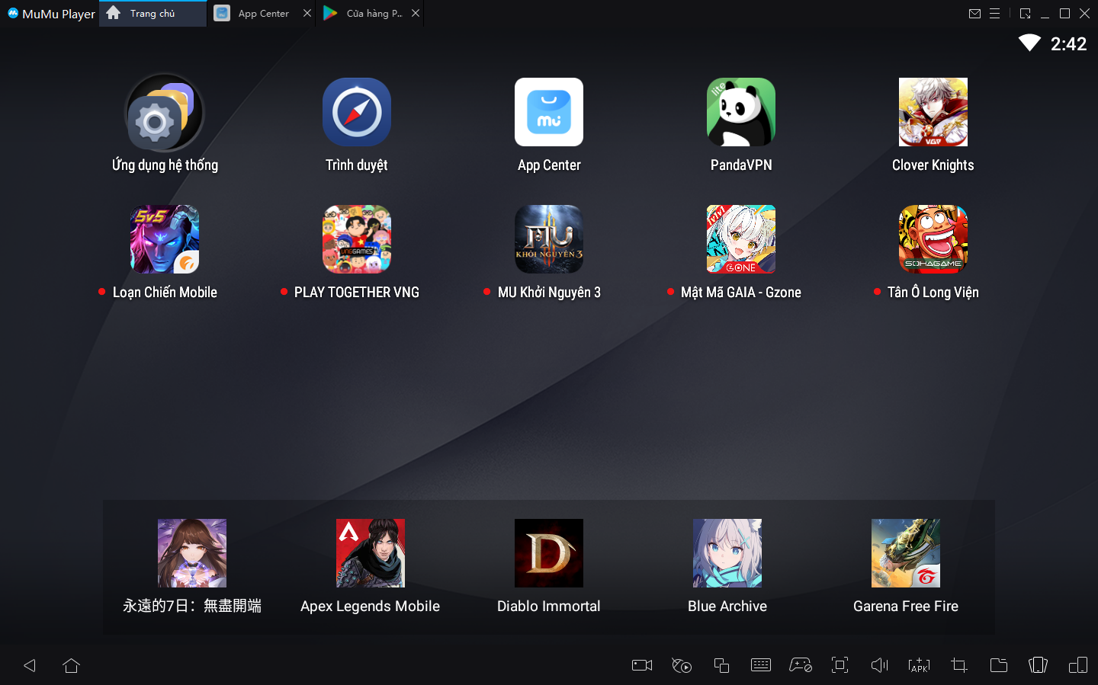Open the keyboard mapping tool

761,665
